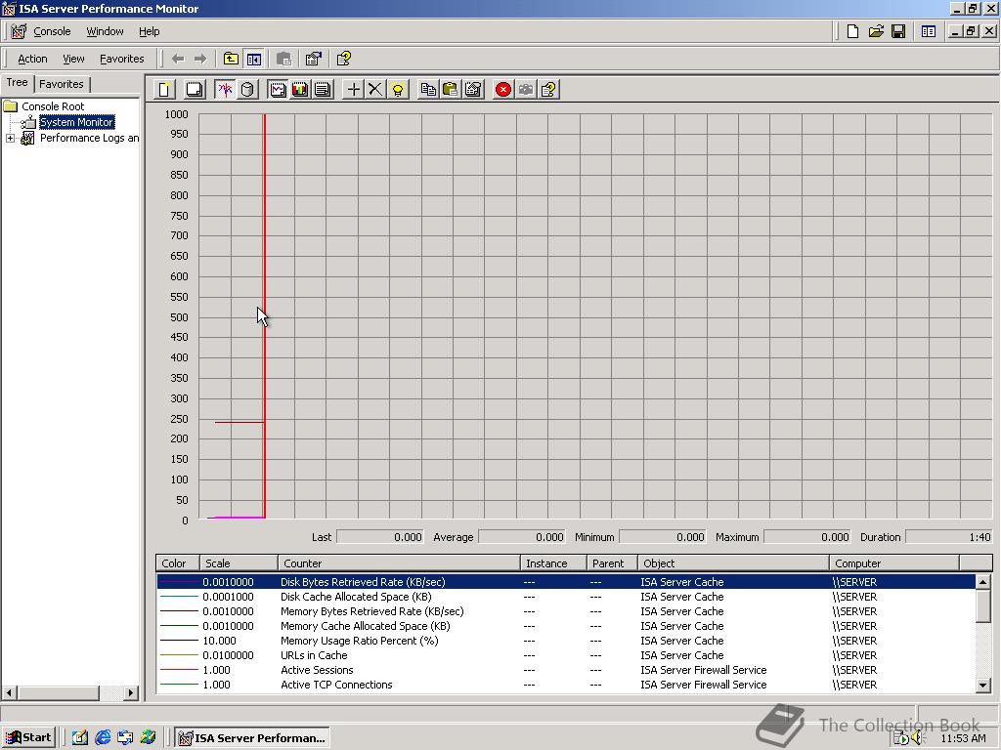Click the Scale column header
This screenshot has width=1001, height=750.
239,563
